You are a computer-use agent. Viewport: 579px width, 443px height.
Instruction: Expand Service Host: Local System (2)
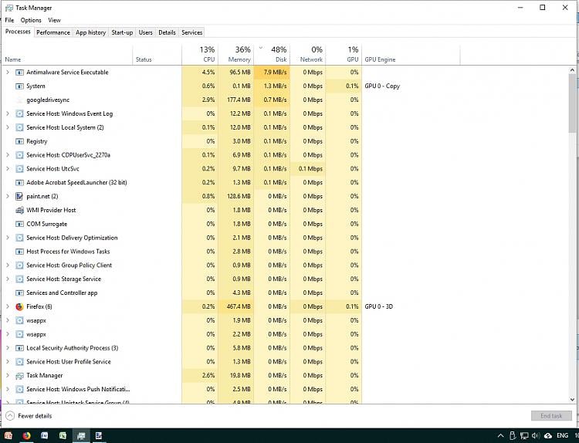tap(8, 127)
